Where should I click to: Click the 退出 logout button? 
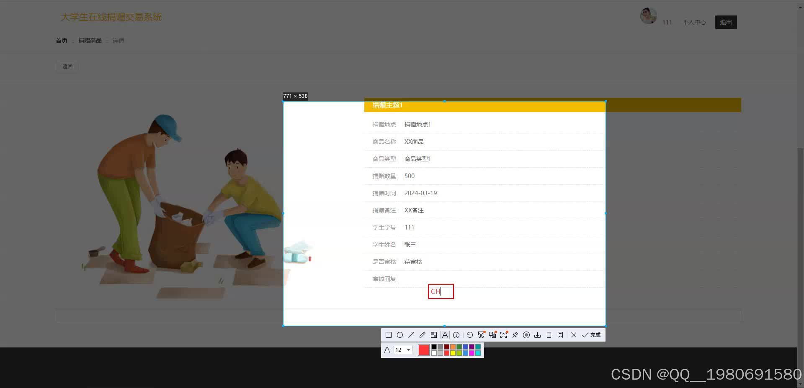tap(726, 22)
